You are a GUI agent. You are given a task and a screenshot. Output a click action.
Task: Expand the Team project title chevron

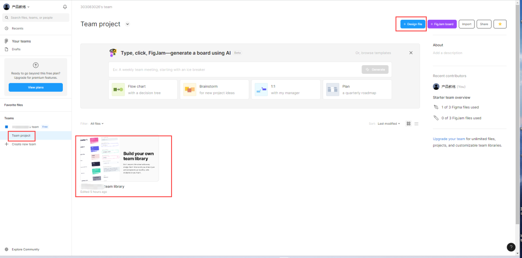click(x=127, y=24)
